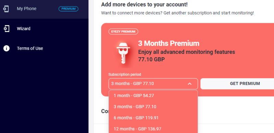Click Add more devices to your account heading
The image size is (274, 133).
(x=144, y=4)
